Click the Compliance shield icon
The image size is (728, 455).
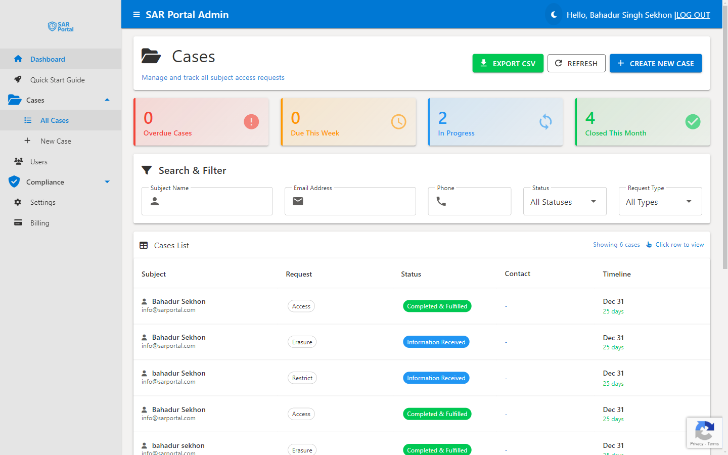(14, 181)
